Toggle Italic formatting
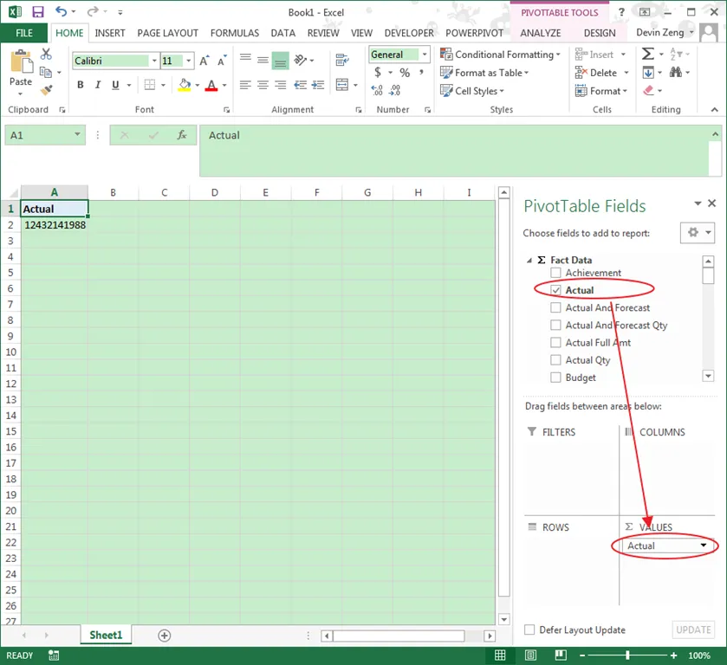Image resolution: width=727 pixels, height=665 pixels. tap(98, 85)
